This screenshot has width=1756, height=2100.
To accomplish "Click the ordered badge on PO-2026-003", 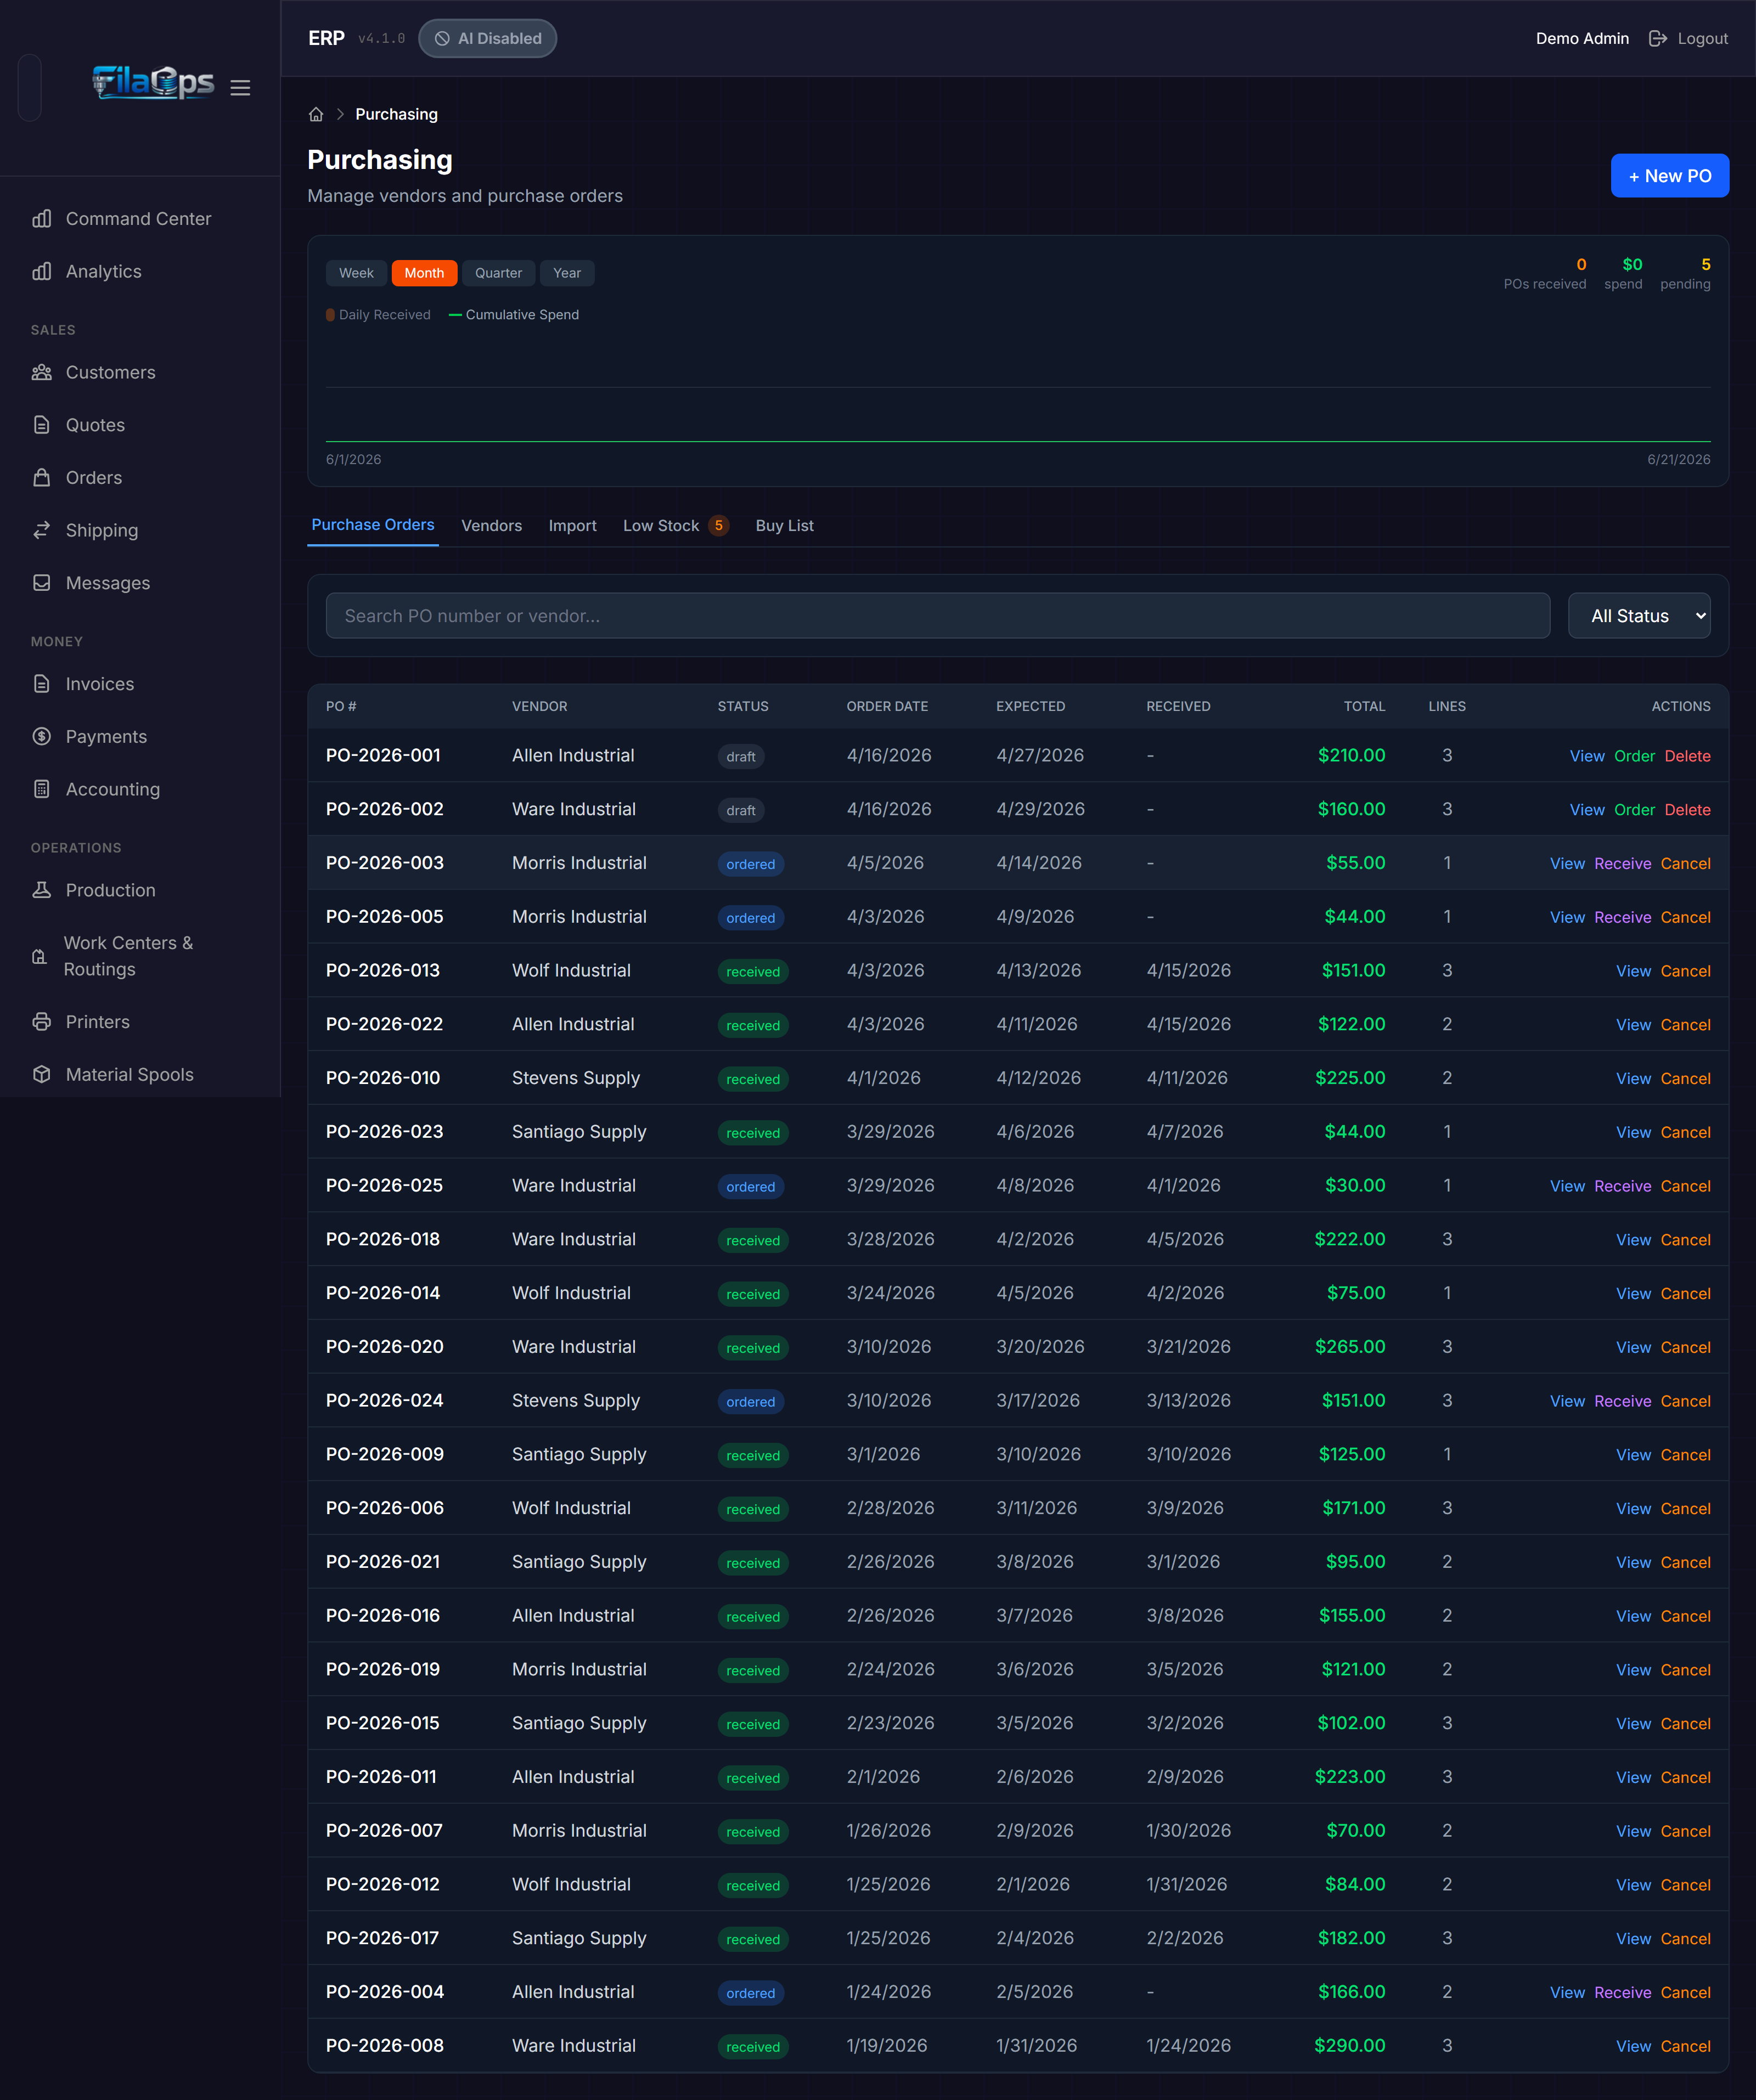I will [751, 864].
